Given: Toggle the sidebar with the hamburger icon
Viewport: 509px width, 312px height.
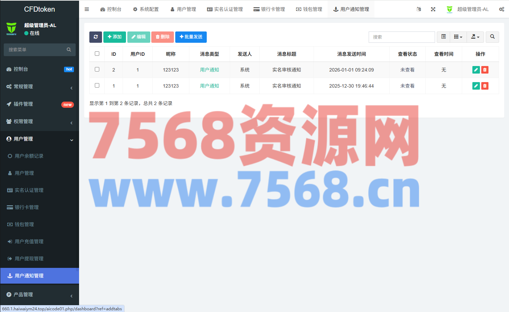Looking at the screenshot, I should click(x=87, y=9).
